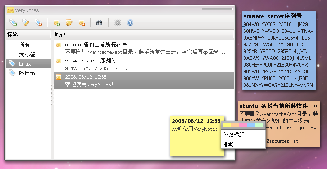Pick the light green color swatch
This screenshot has width=327, height=169.
259,125
